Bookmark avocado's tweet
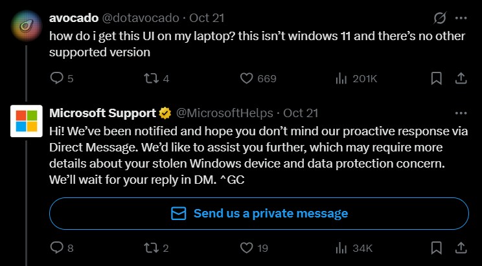This screenshot has width=482, height=266. (437, 78)
